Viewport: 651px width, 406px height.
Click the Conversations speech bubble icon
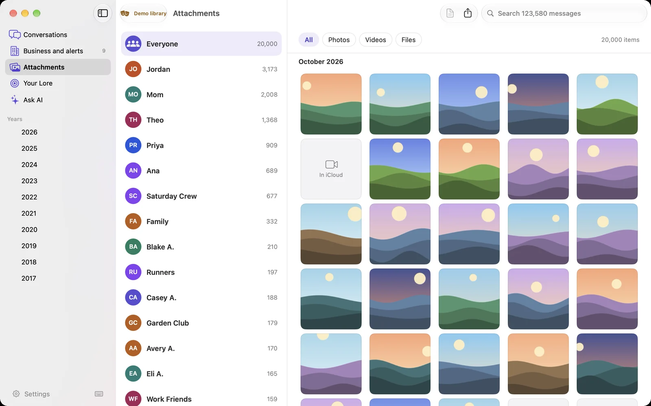click(15, 35)
